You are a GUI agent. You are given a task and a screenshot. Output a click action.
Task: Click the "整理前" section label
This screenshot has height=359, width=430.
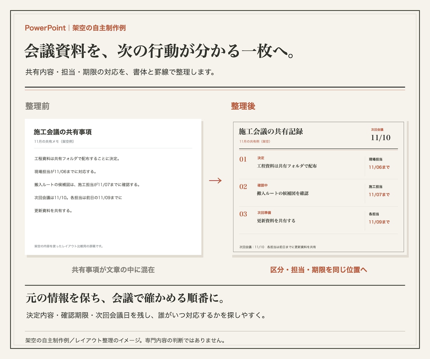tap(37, 106)
